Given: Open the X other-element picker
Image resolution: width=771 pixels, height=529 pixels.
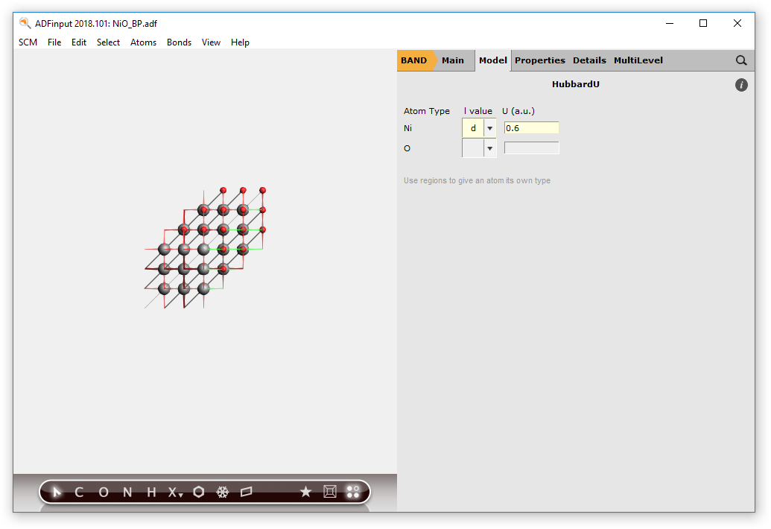Looking at the screenshot, I should pos(175,492).
